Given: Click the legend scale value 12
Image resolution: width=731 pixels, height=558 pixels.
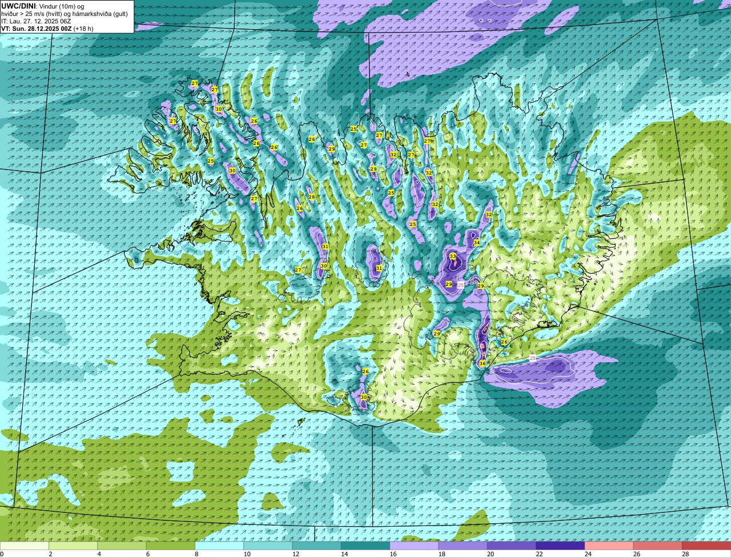Looking at the screenshot, I should click(295, 554).
